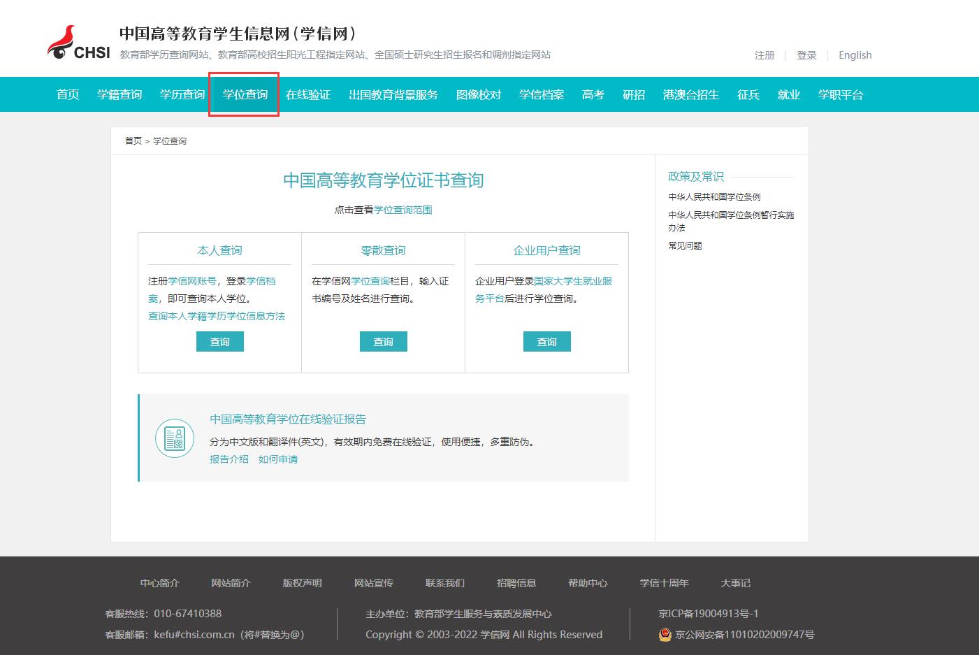Click the 中国高等教育学位证书查询 heading

(383, 180)
